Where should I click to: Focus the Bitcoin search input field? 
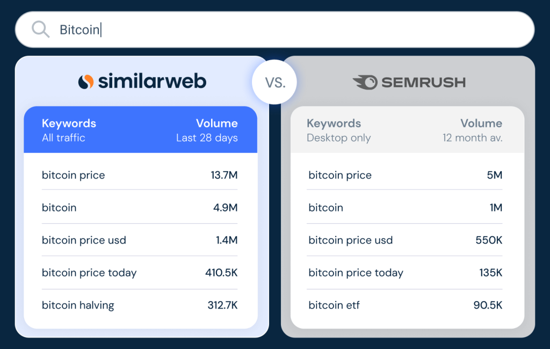click(274, 30)
